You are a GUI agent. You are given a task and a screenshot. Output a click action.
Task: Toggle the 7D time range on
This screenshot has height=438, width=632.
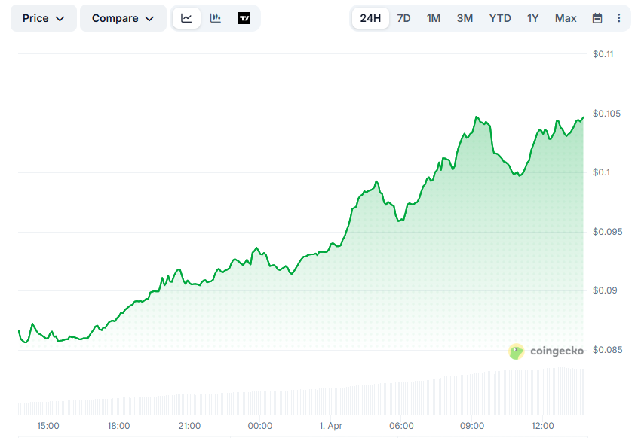coord(403,17)
